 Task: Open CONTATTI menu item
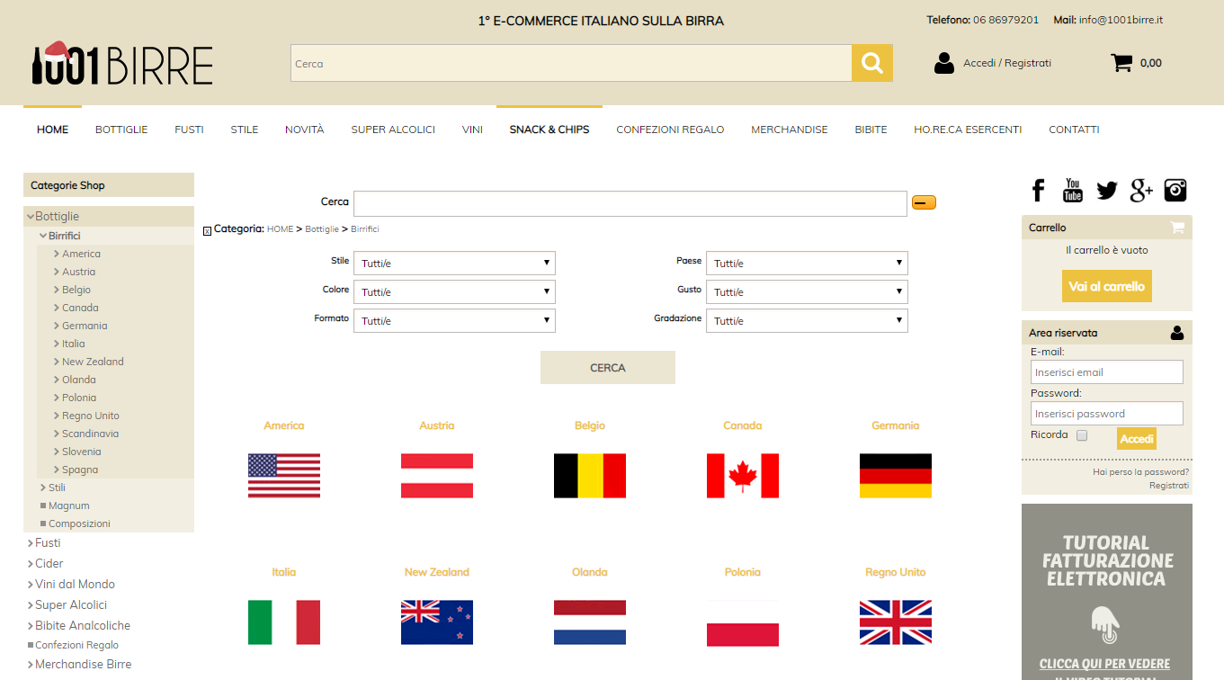(x=1074, y=130)
